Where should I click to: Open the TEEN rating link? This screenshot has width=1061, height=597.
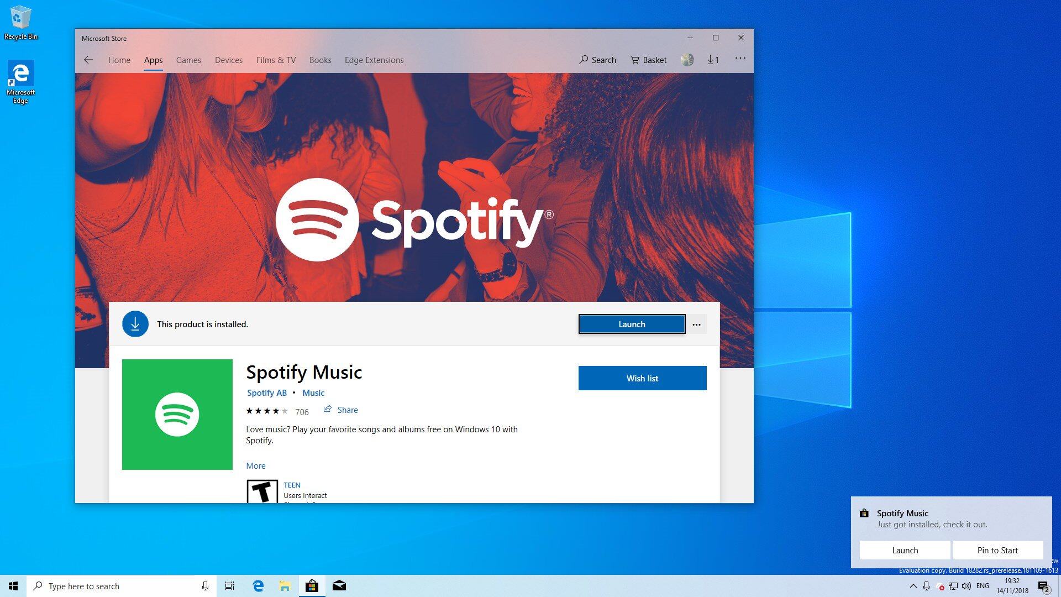click(x=292, y=485)
